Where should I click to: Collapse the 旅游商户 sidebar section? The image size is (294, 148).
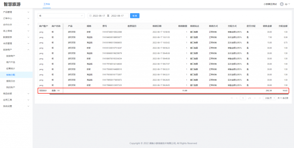click(16, 50)
